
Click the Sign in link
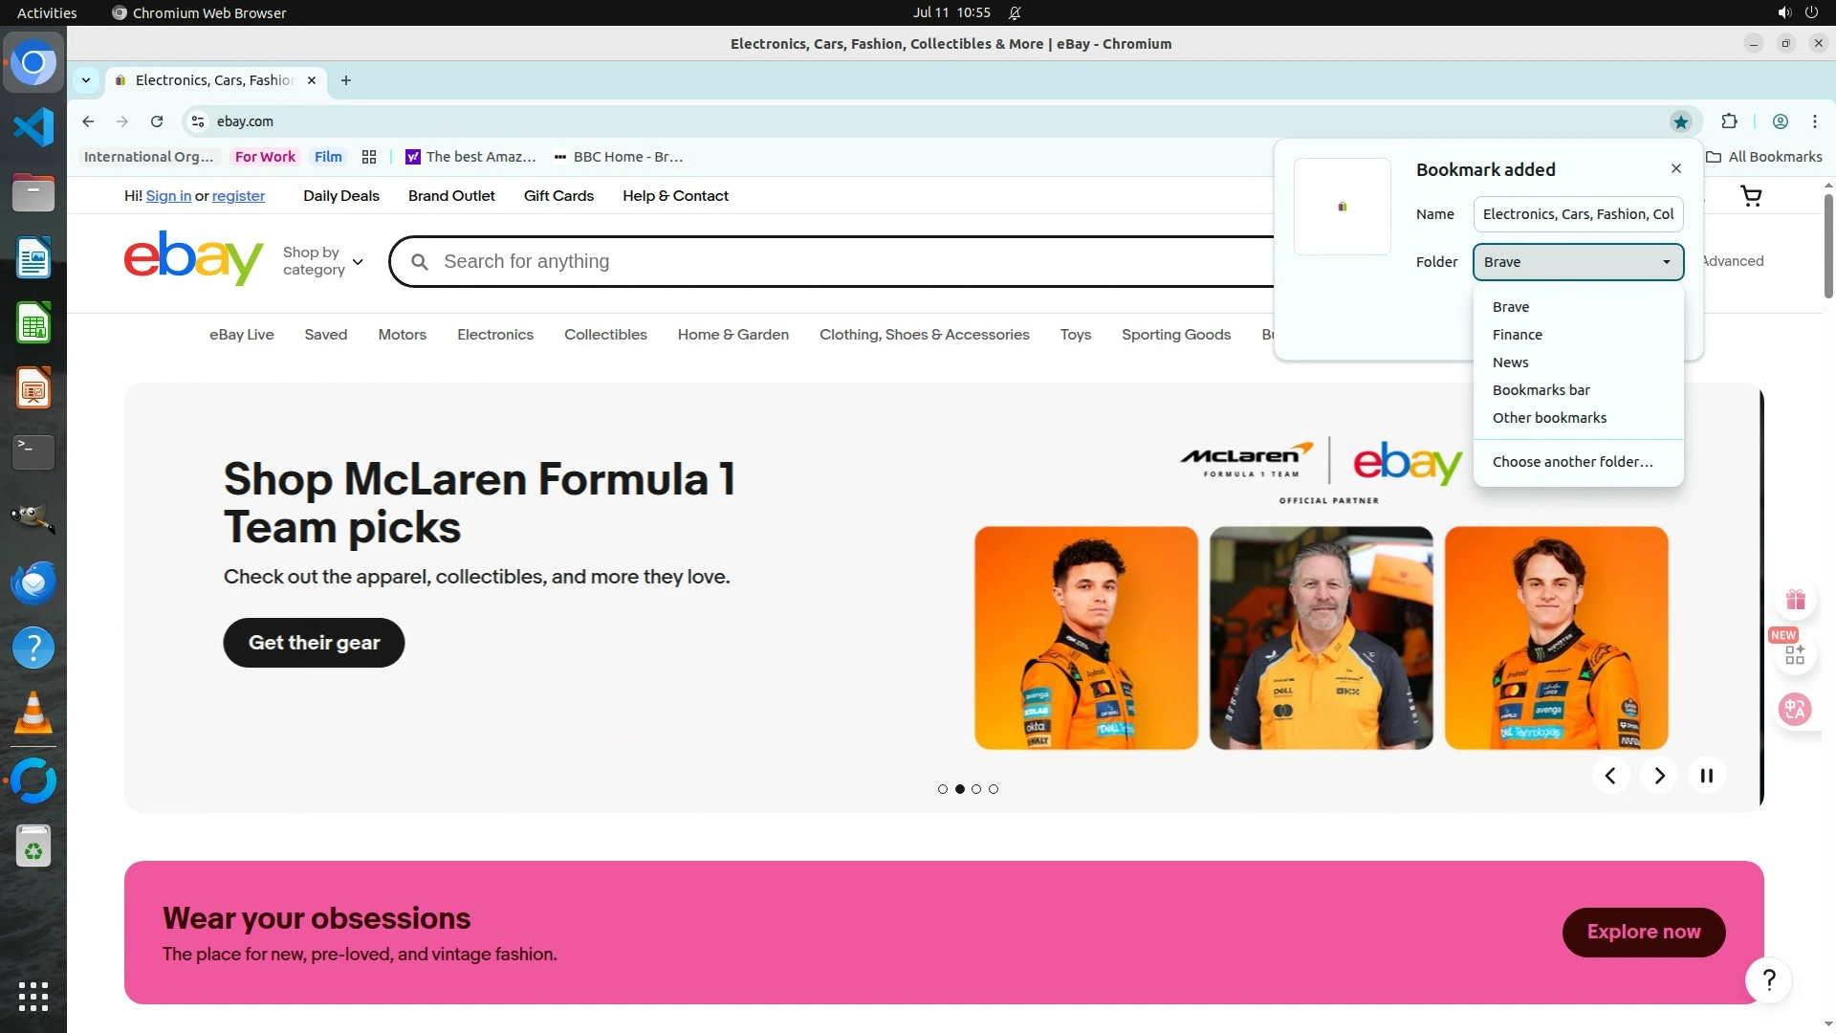168,196
